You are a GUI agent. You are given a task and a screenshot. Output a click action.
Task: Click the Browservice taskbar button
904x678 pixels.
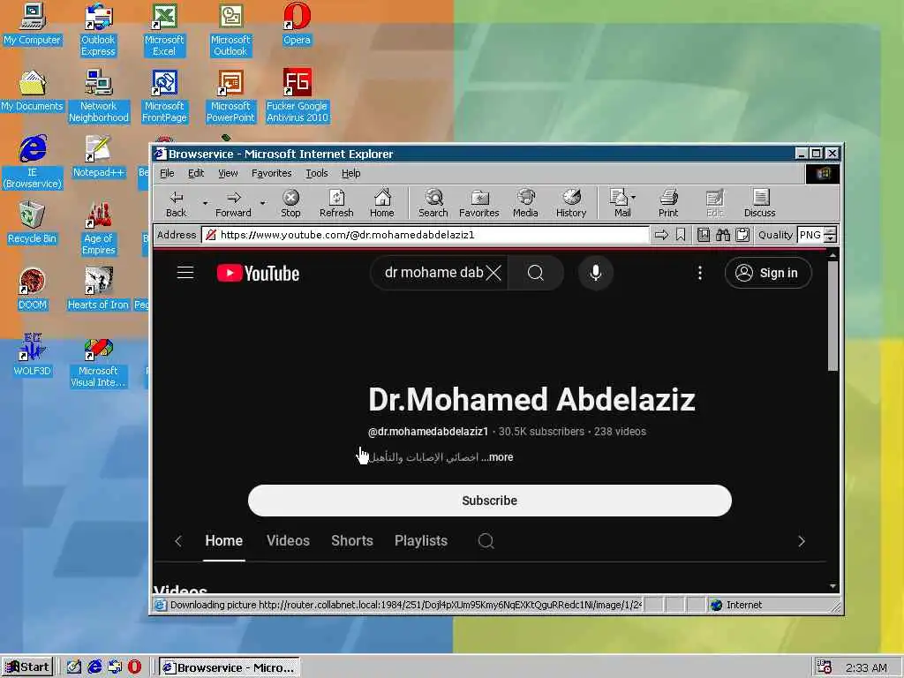click(230, 667)
